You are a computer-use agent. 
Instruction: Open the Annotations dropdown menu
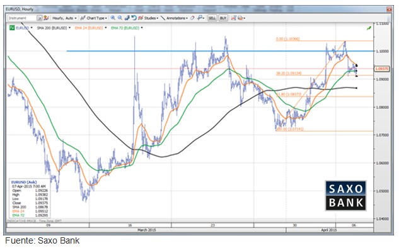coord(175,18)
